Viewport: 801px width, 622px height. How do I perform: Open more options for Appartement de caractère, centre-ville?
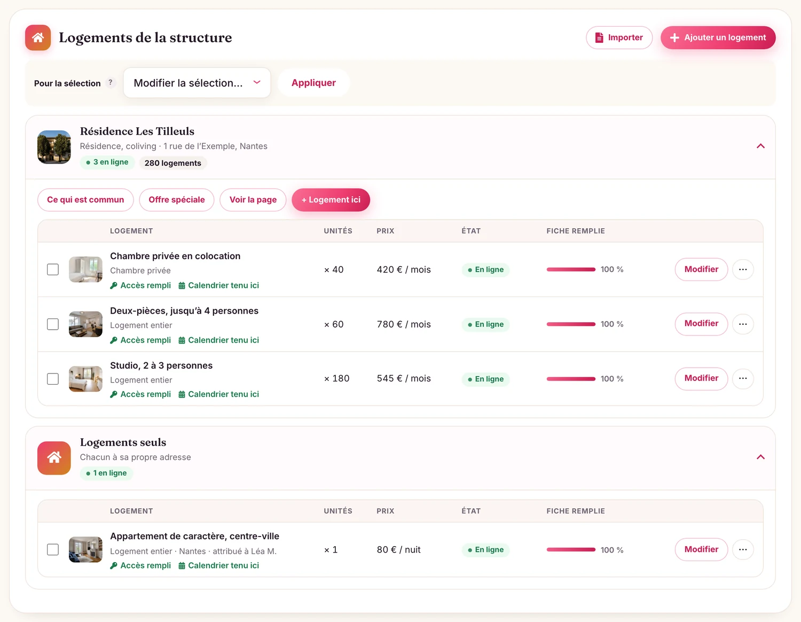coord(743,549)
